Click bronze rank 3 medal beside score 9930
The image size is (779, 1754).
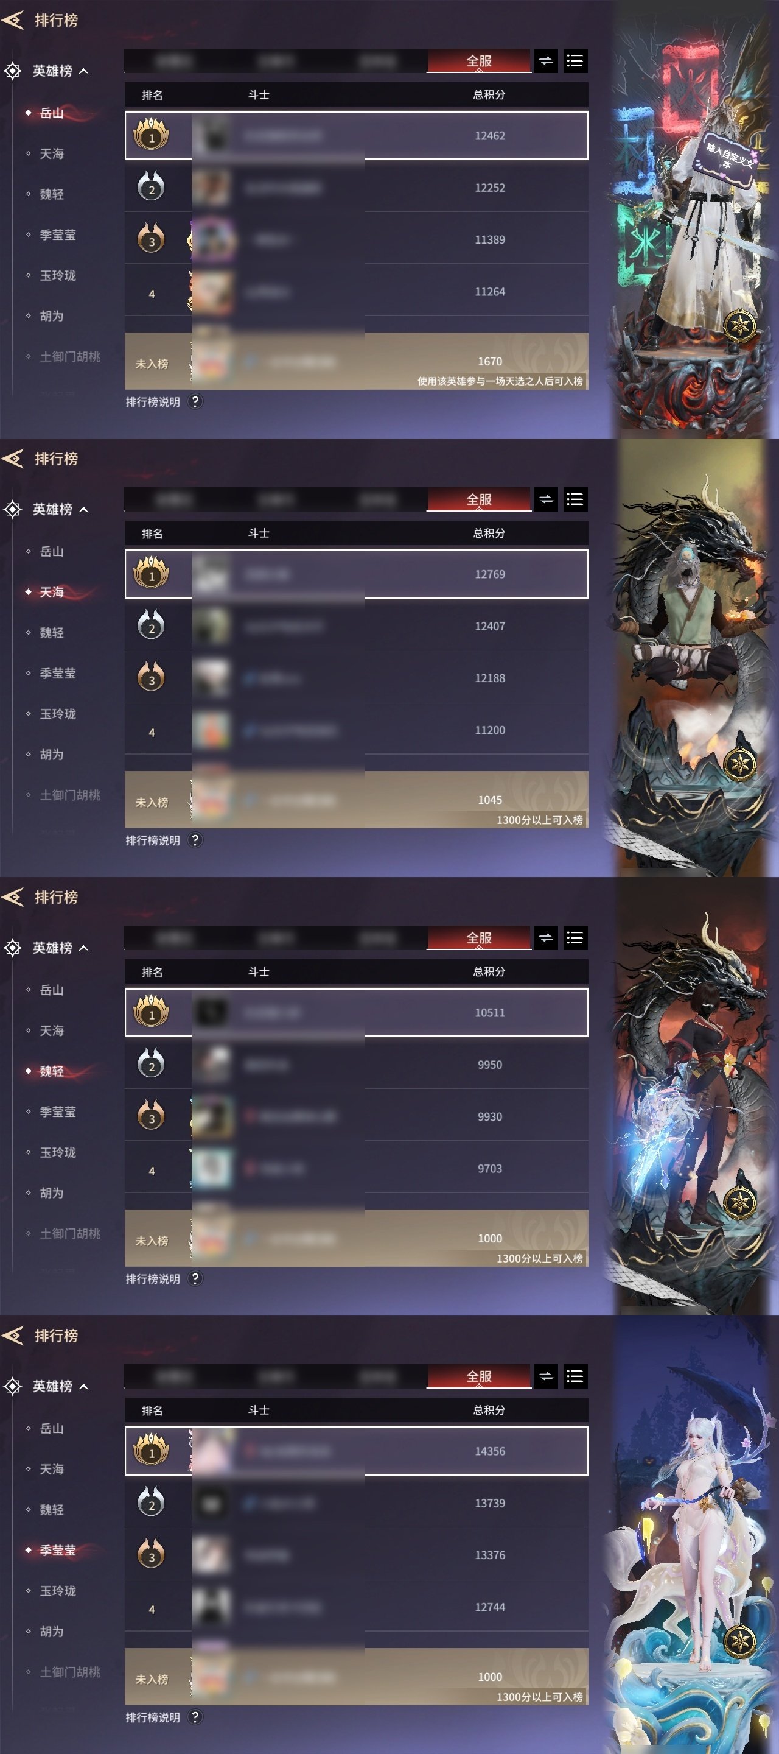click(x=151, y=1116)
